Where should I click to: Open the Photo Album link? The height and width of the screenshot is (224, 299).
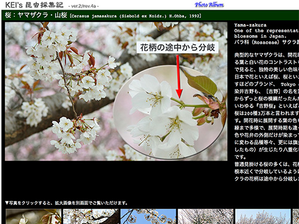pos(209,5)
